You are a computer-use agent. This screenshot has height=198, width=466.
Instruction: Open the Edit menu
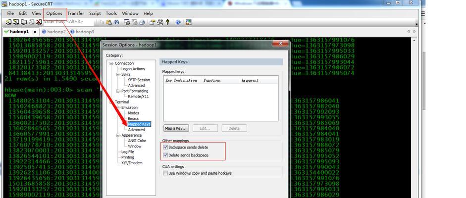tap(23, 13)
